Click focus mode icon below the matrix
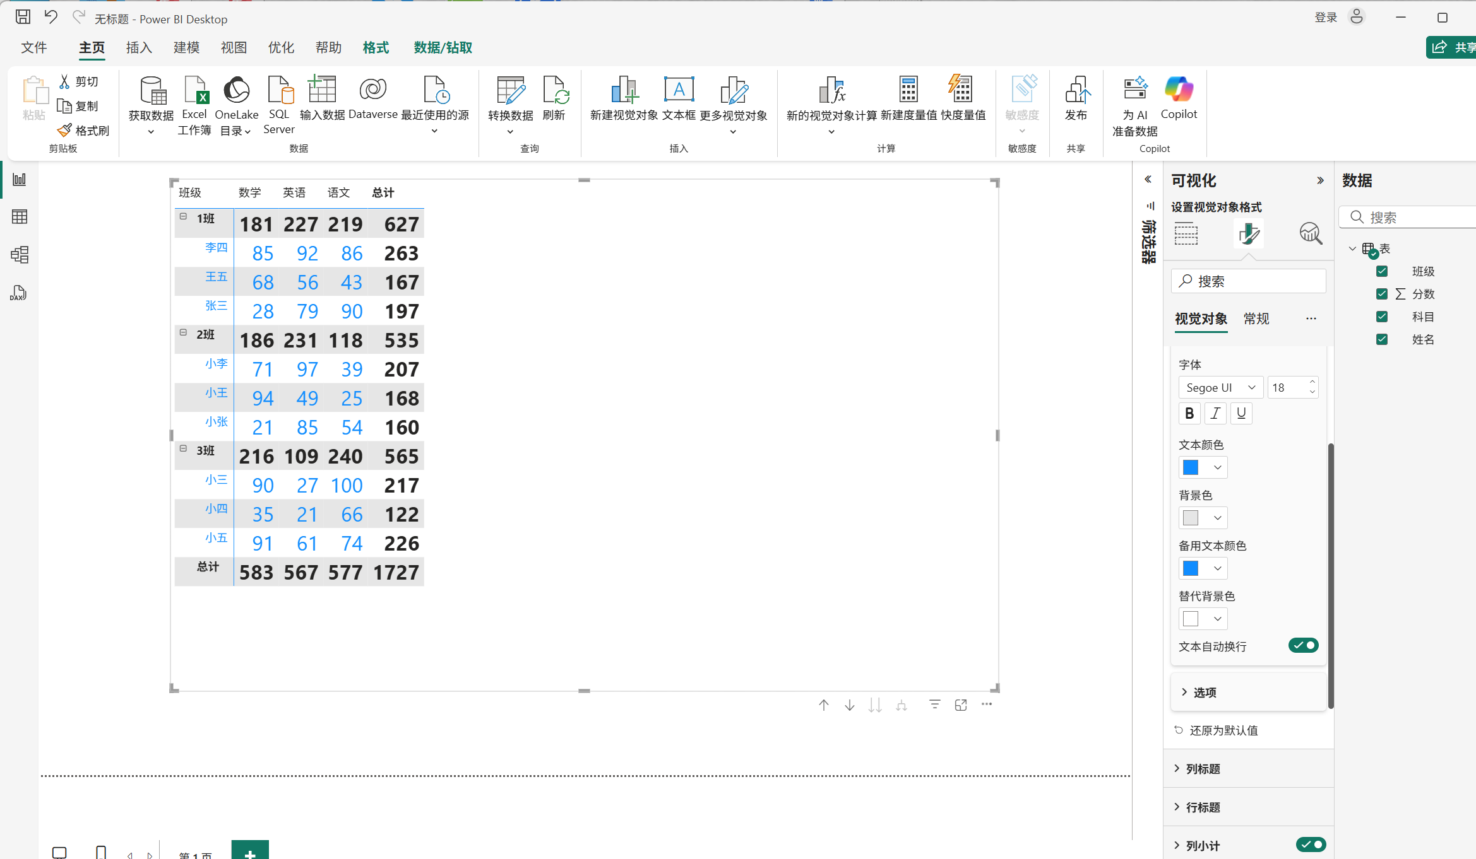This screenshot has width=1476, height=859. (x=961, y=705)
